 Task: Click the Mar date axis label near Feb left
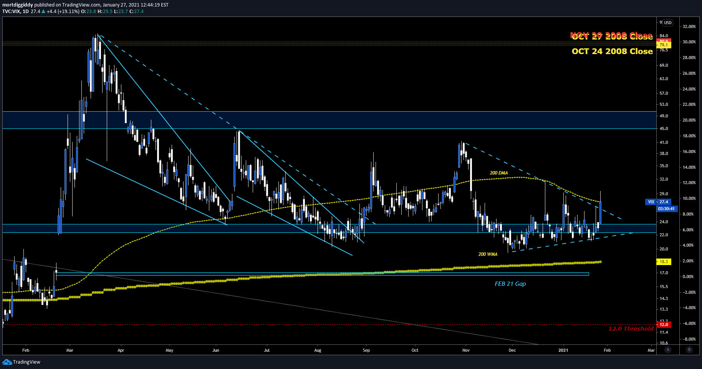(70, 350)
